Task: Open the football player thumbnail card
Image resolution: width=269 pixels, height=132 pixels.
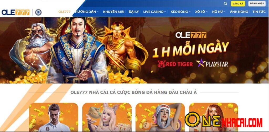Action: [x=54, y=117]
